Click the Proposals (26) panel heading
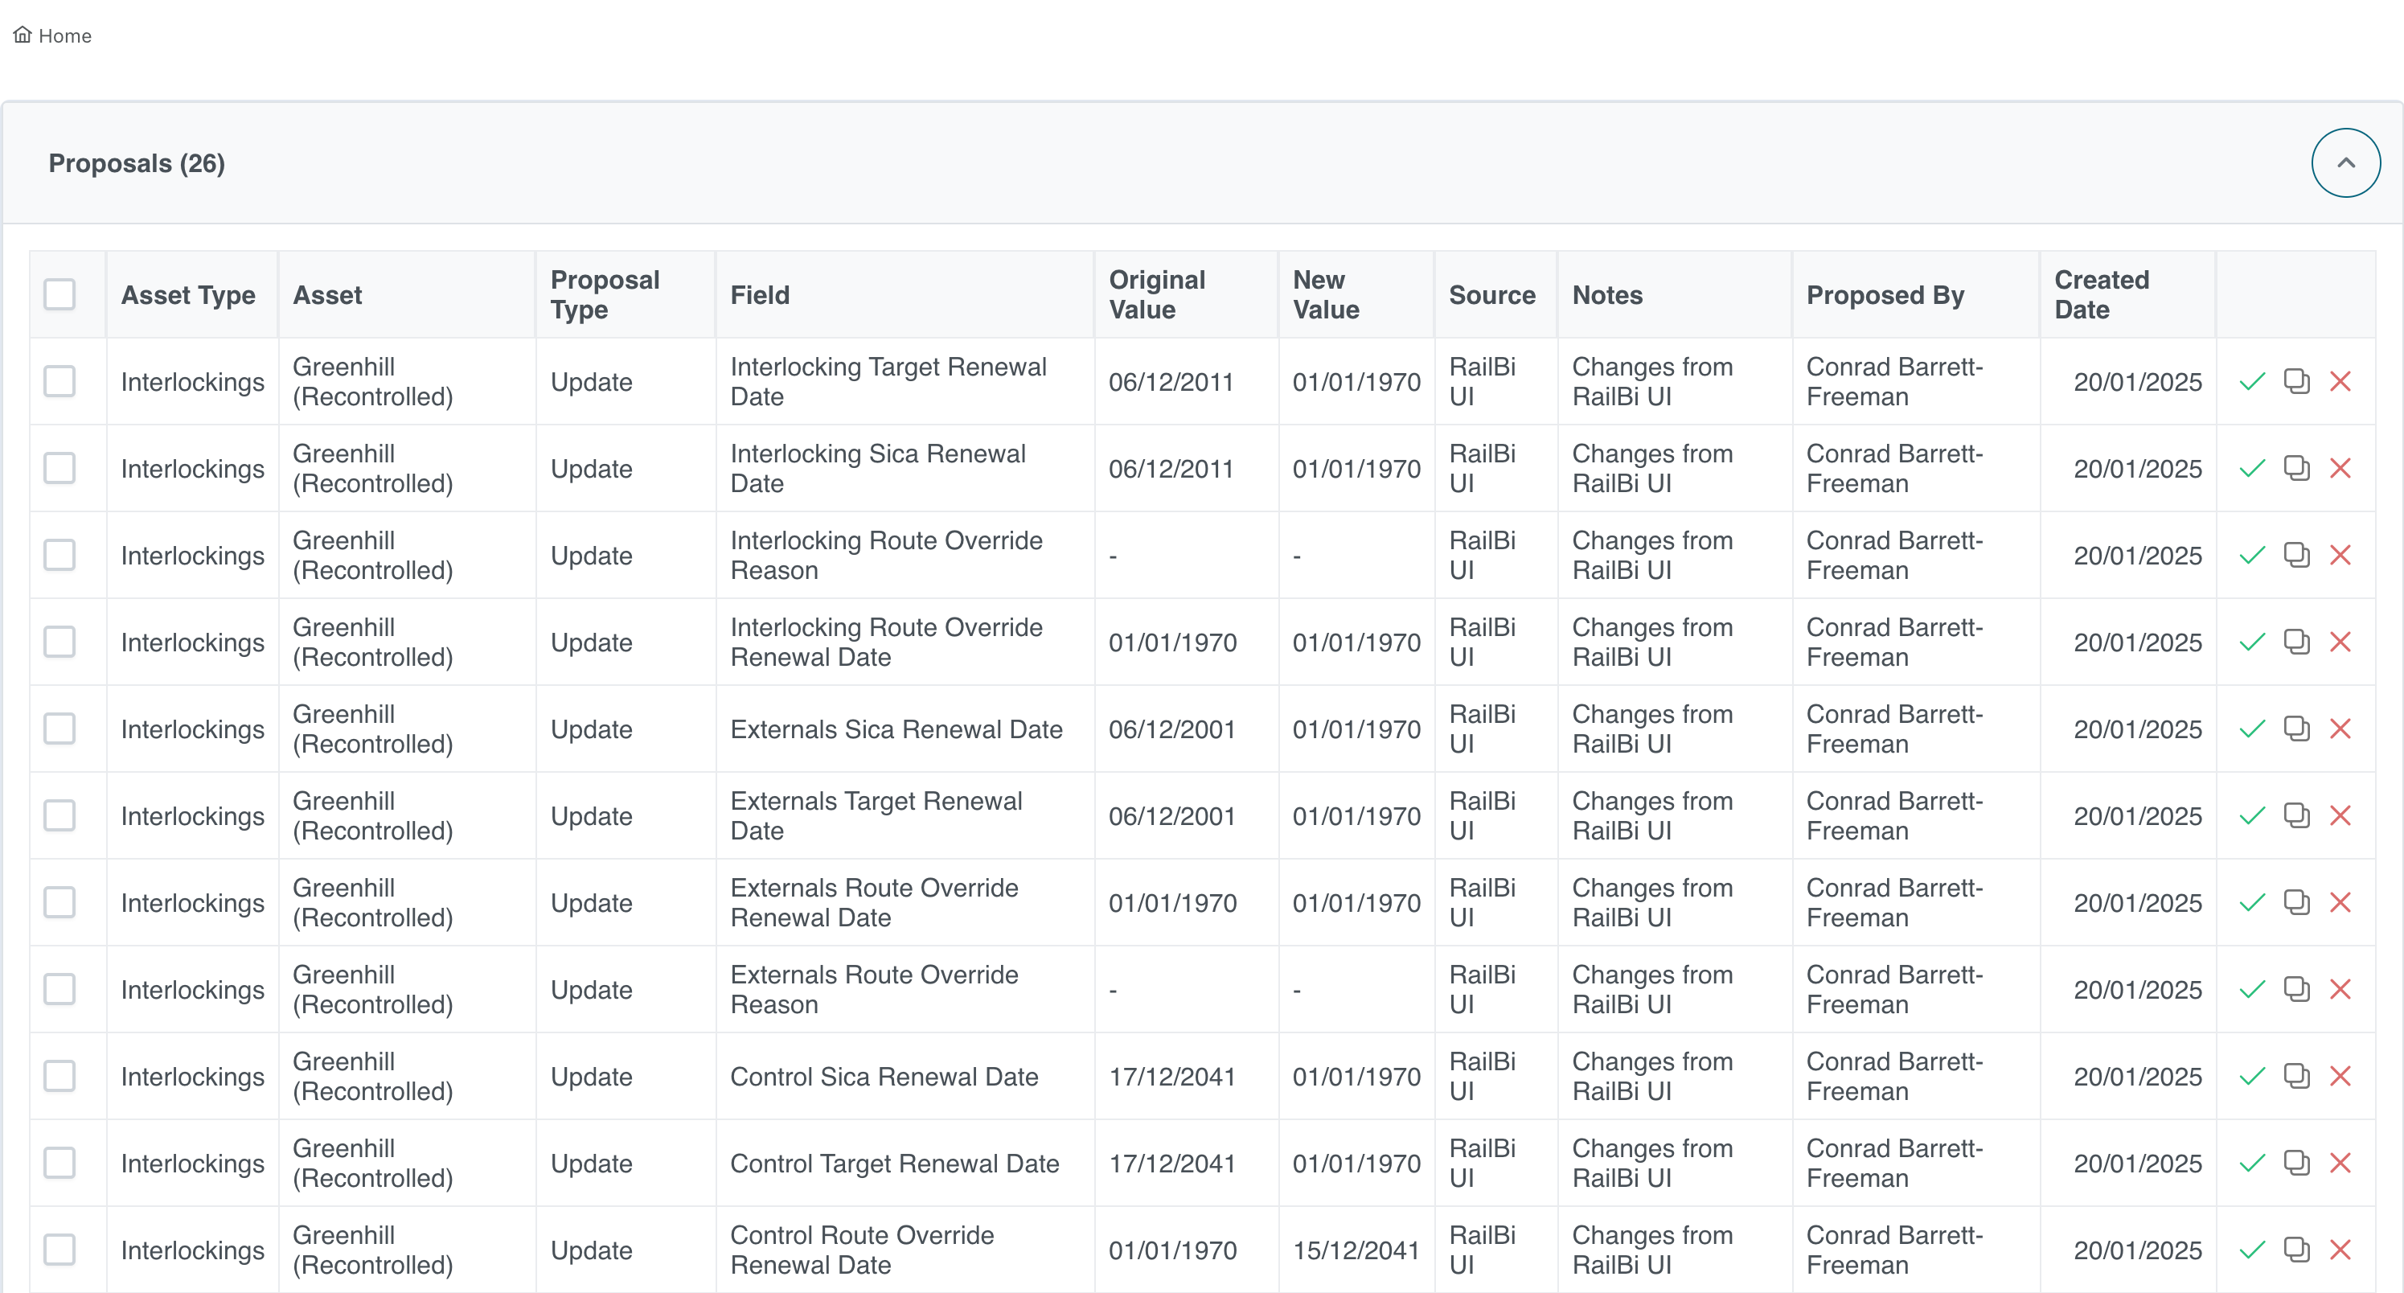 [x=136, y=163]
